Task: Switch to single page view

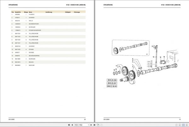Action: click(x=176, y=125)
